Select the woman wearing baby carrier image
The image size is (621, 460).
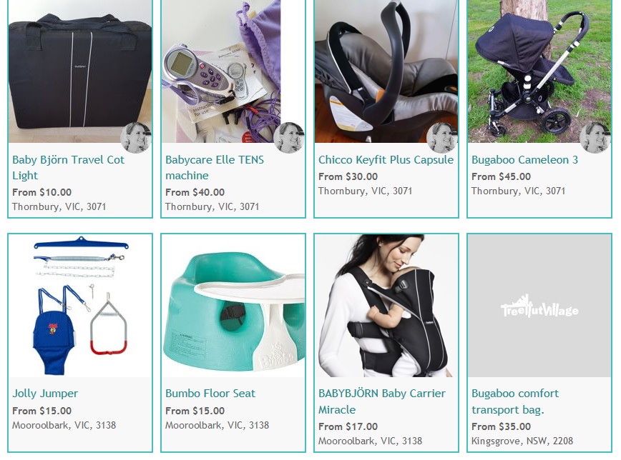[386, 306]
